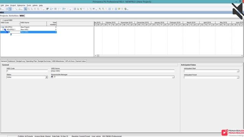
Task: Sort by the Total Activities column header
Action: pyautogui.click(x=52, y=24)
